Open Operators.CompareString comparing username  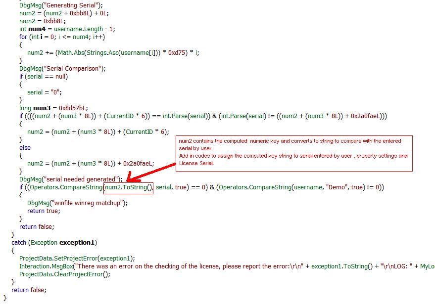pyautogui.click(x=255, y=187)
